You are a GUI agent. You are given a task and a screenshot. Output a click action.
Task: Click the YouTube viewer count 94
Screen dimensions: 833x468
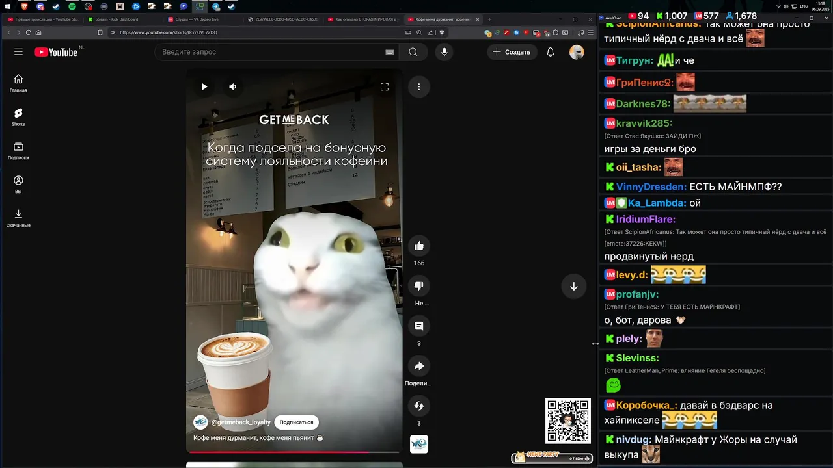coord(638,16)
